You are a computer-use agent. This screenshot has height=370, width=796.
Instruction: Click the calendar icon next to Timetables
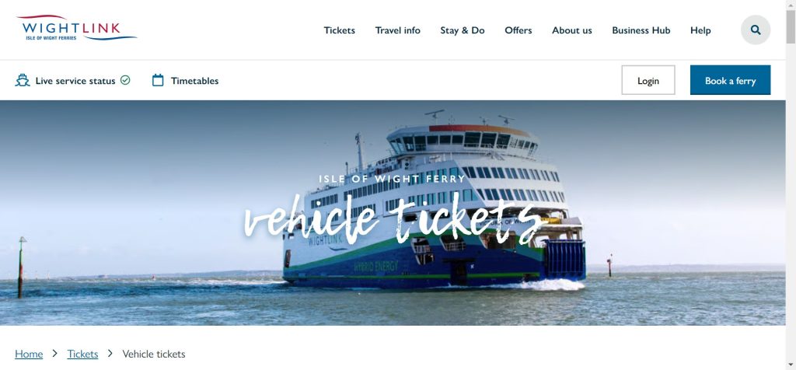158,80
